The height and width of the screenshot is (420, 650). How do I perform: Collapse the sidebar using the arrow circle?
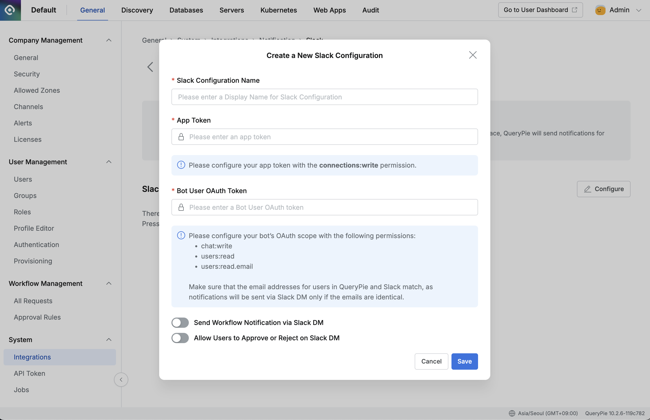point(121,379)
